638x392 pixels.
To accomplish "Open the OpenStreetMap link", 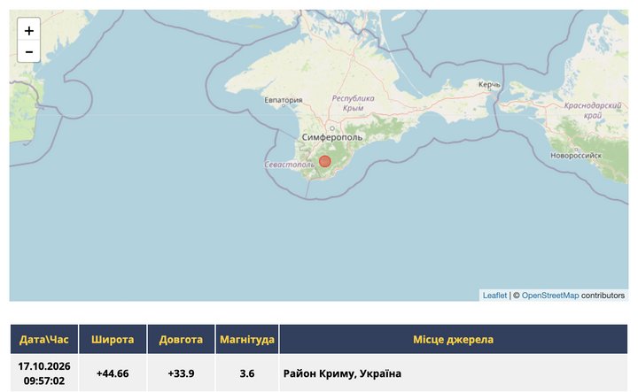I will pos(550,296).
